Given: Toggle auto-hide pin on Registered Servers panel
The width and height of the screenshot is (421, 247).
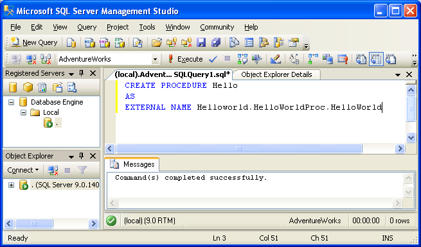Looking at the screenshot, I should click(82, 73).
